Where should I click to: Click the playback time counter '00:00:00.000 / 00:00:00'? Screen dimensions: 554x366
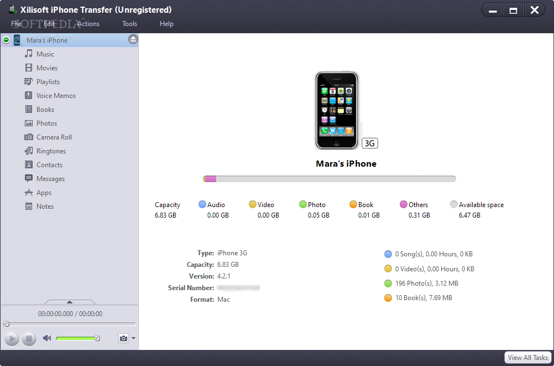coord(70,314)
